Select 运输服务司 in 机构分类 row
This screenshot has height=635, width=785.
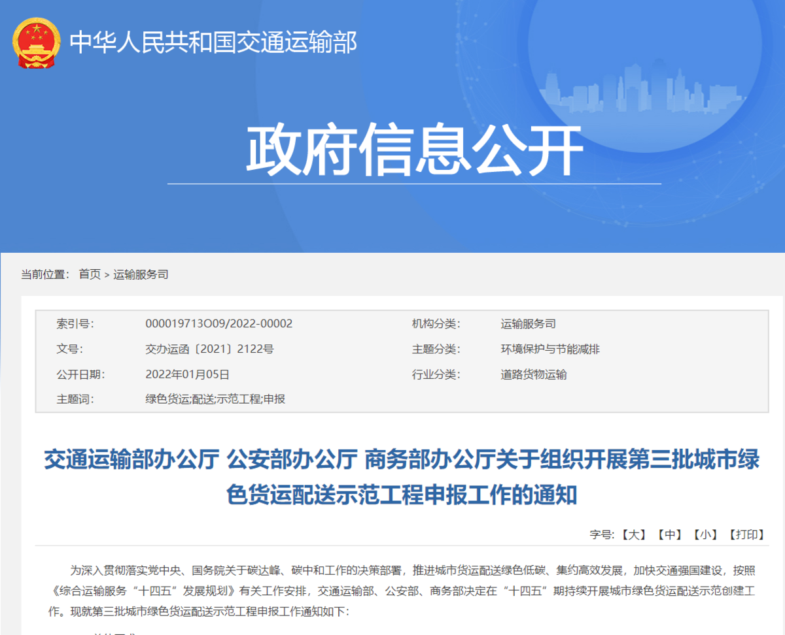click(x=528, y=323)
